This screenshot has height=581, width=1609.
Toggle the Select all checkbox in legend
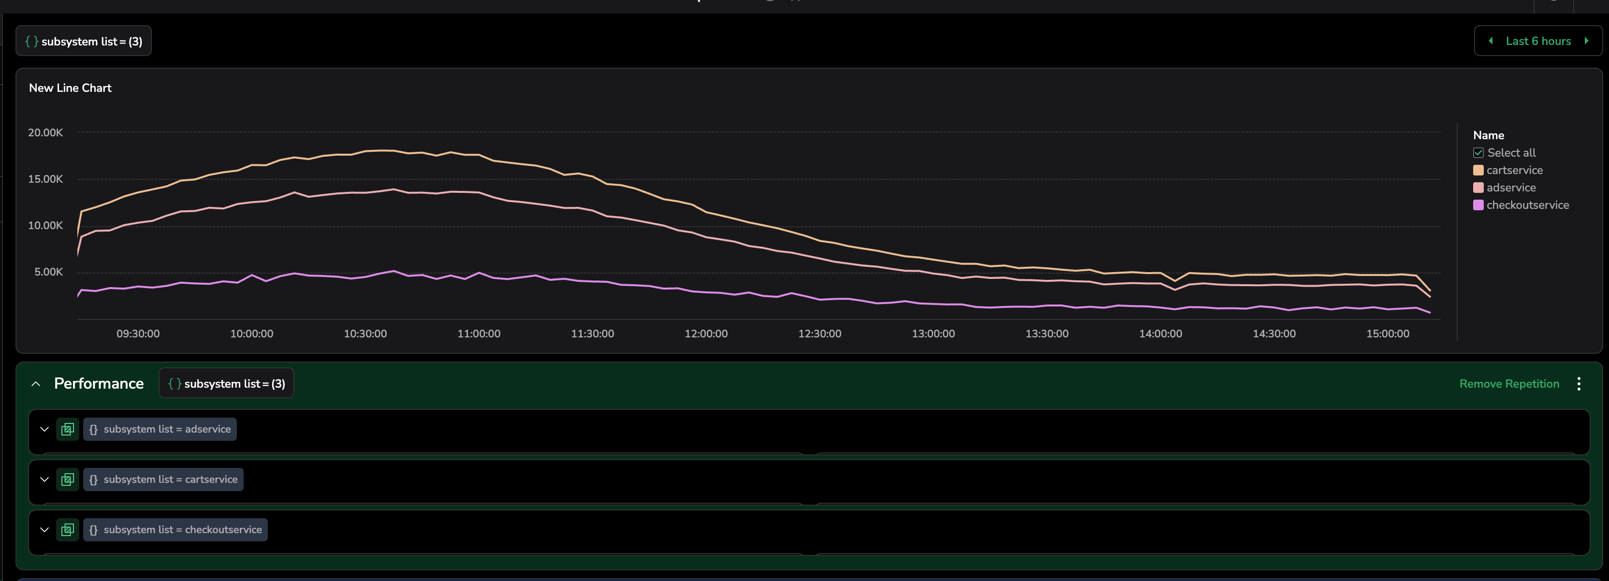point(1478,153)
